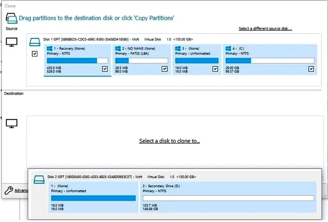This screenshot has width=328, height=222.
Task: Uncheck the Recovery partition checkbox
Action: 105,69
